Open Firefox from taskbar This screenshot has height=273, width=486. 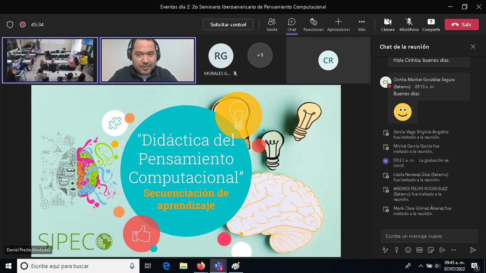201,266
